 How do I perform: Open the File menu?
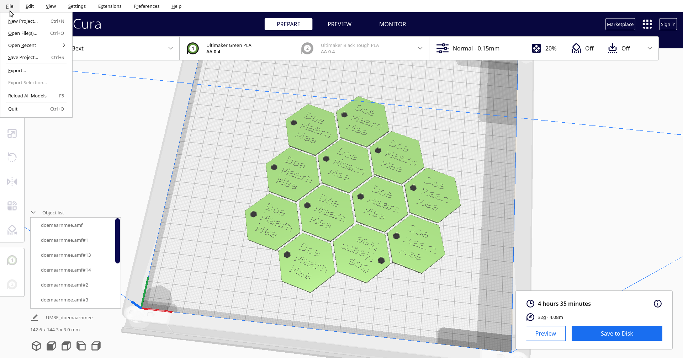point(10,6)
